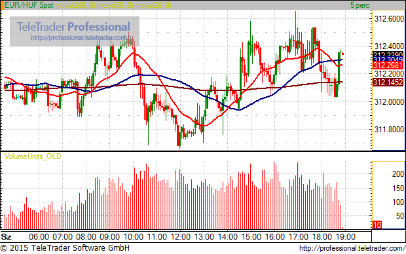This screenshot has width=406, height=254.
Task: Click the 150 volume axis label
Action: [x=397, y=189]
